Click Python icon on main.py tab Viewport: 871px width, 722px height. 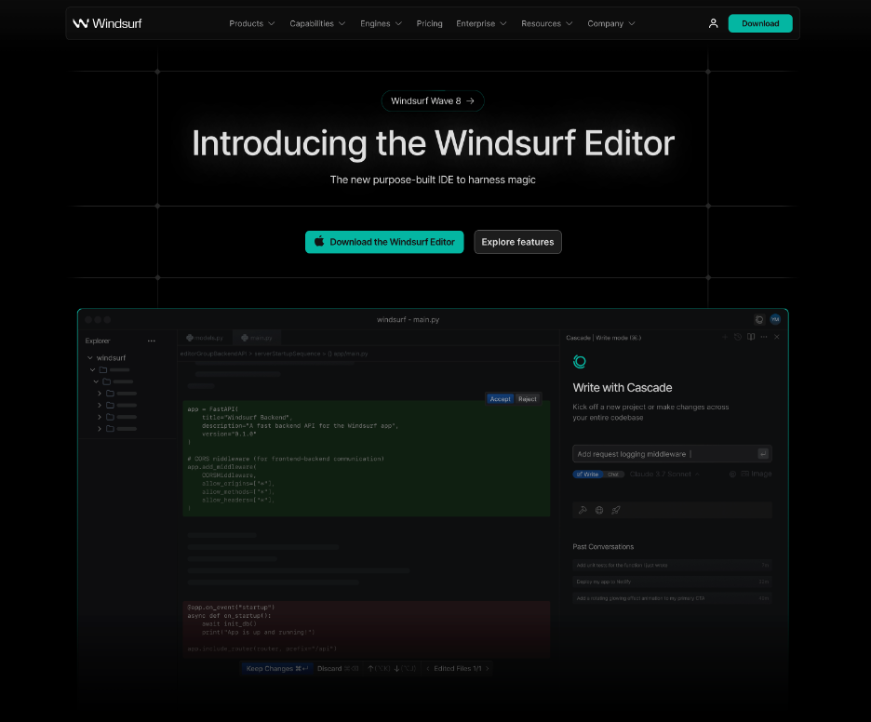(x=245, y=338)
